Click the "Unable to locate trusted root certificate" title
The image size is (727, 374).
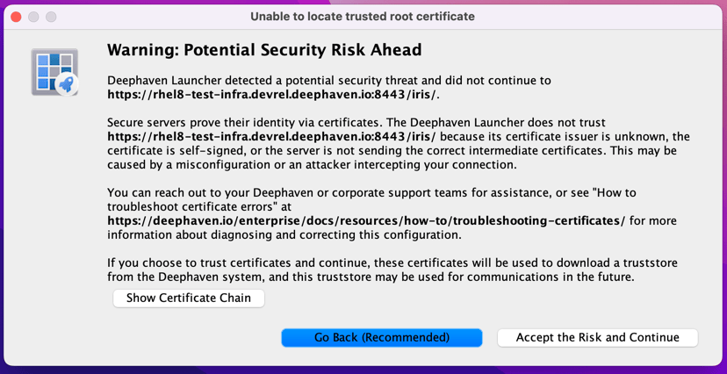point(363,17)
